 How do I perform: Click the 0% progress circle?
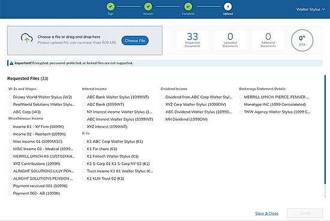pyautogui.click(x=302, y=40)
